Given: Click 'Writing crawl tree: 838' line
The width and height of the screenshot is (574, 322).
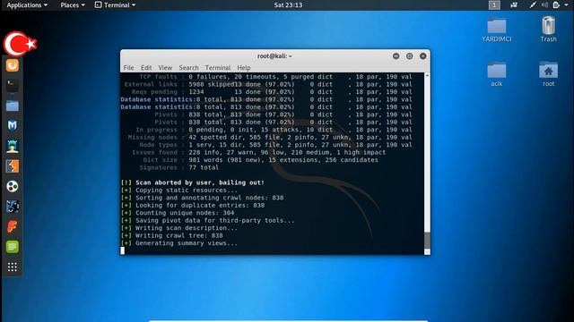Looking at the screenshot, I should [171, 235].
